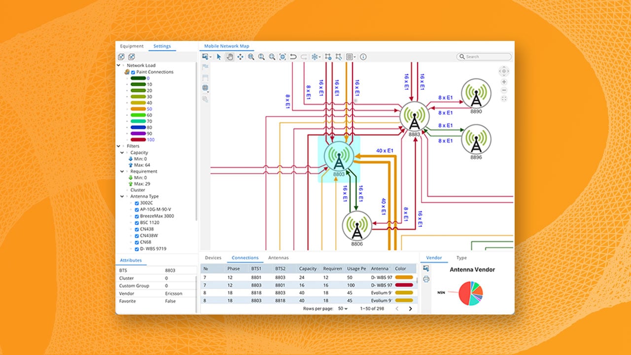Open the Antennas tab
The width and height of the screenshot is (631, 355).
click(279, 258)
